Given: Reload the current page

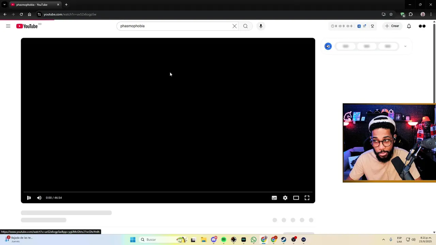Looking at the screenshot, I should tap(21, 14).
